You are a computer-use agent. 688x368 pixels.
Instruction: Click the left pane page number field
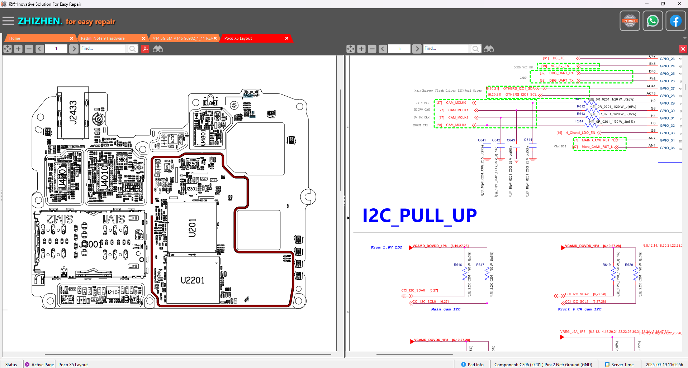[56, 49]
